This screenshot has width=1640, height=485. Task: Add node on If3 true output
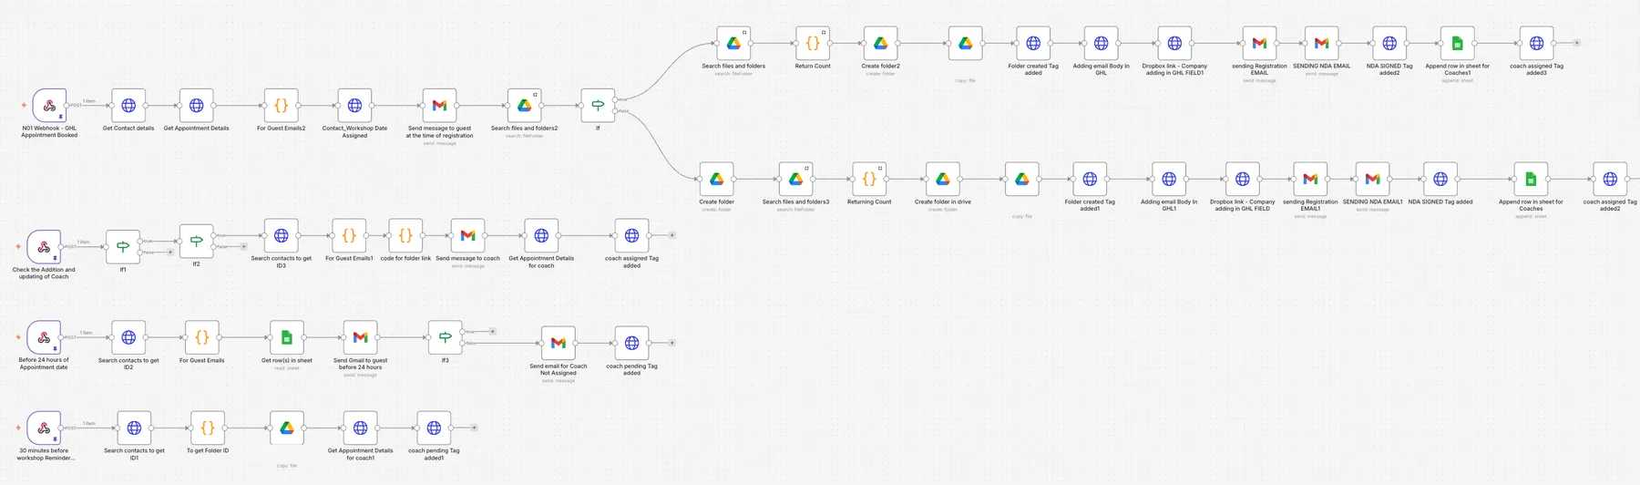tap(493, 332)
